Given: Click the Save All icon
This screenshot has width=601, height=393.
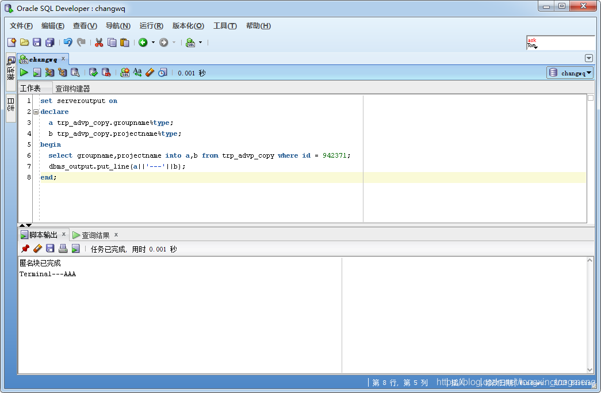Looking at the screenshot, I should (x=50, y=42).
